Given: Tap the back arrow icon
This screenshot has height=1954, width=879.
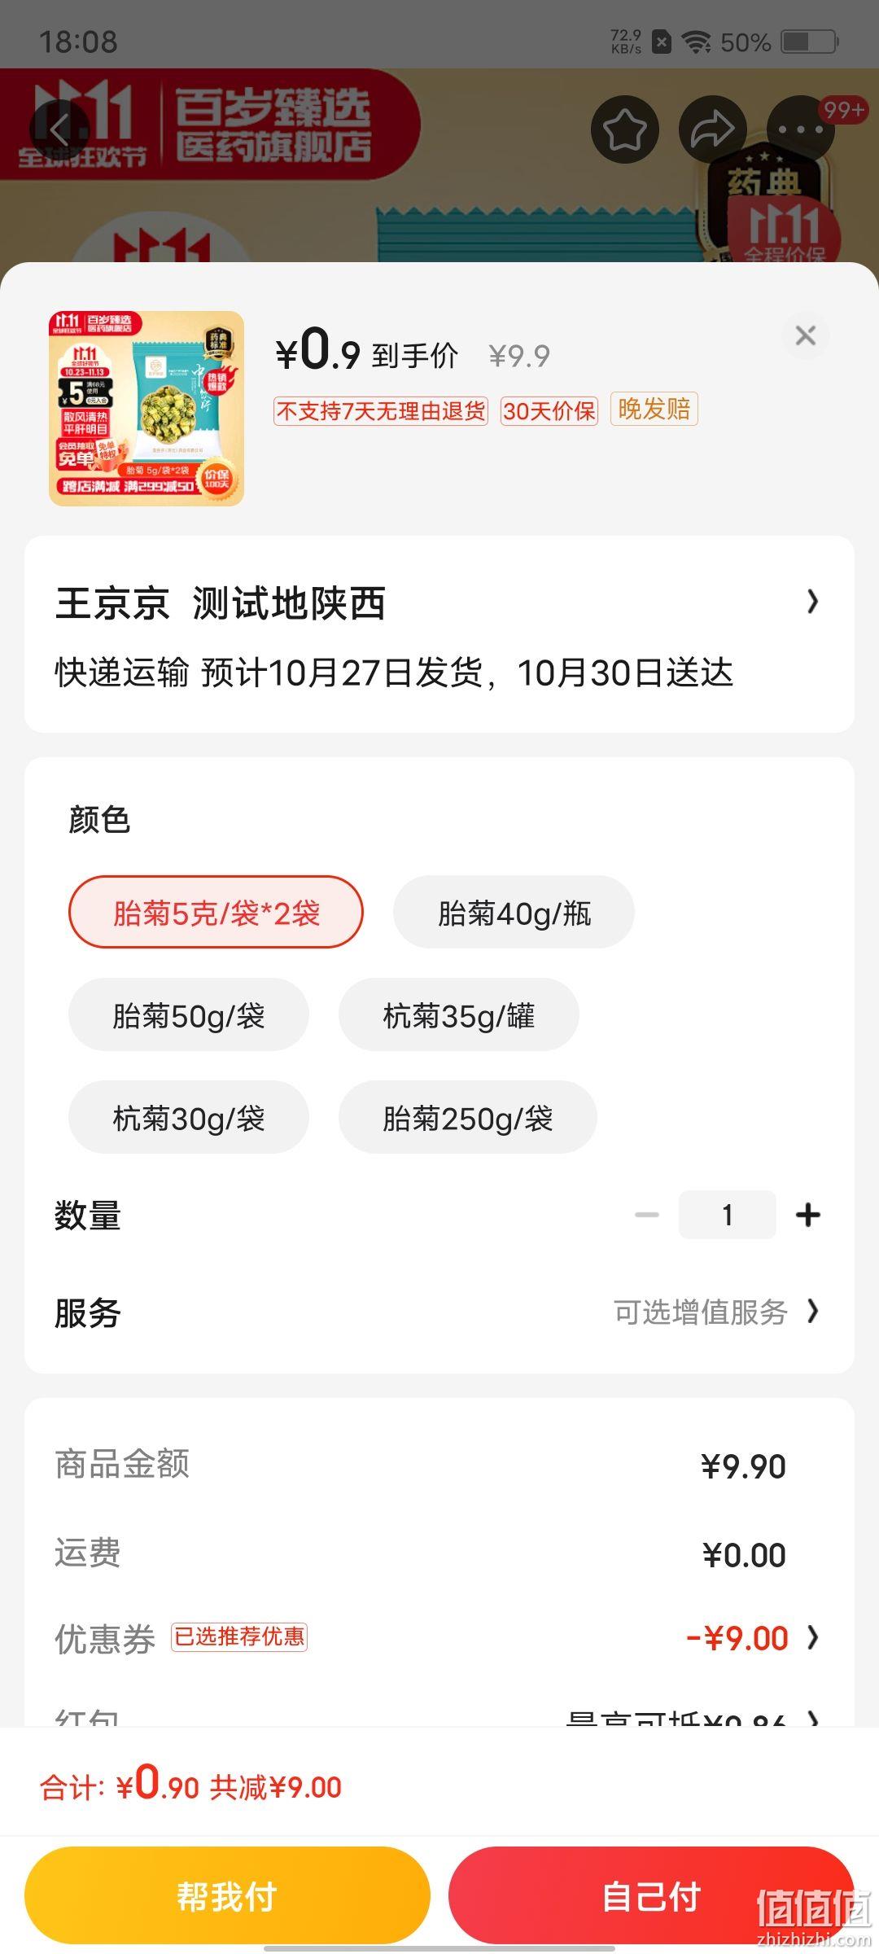Looking at the screenshot, I should [x=60, y=129].
